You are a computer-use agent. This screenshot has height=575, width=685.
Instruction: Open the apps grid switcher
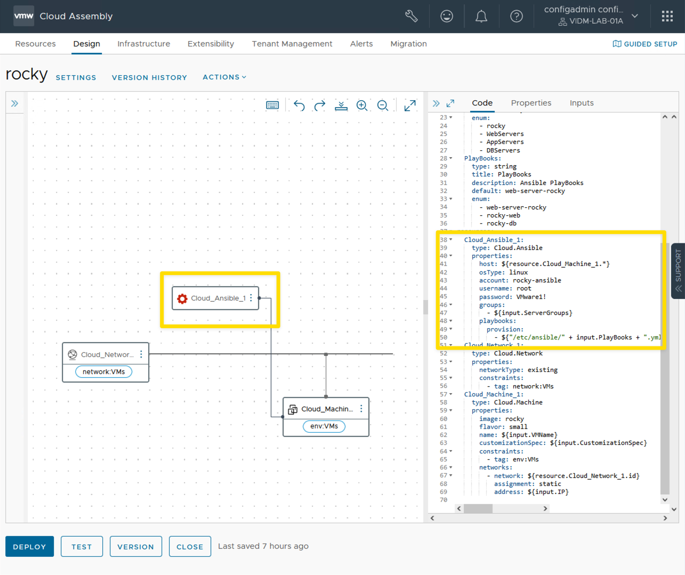coord(667,17)
